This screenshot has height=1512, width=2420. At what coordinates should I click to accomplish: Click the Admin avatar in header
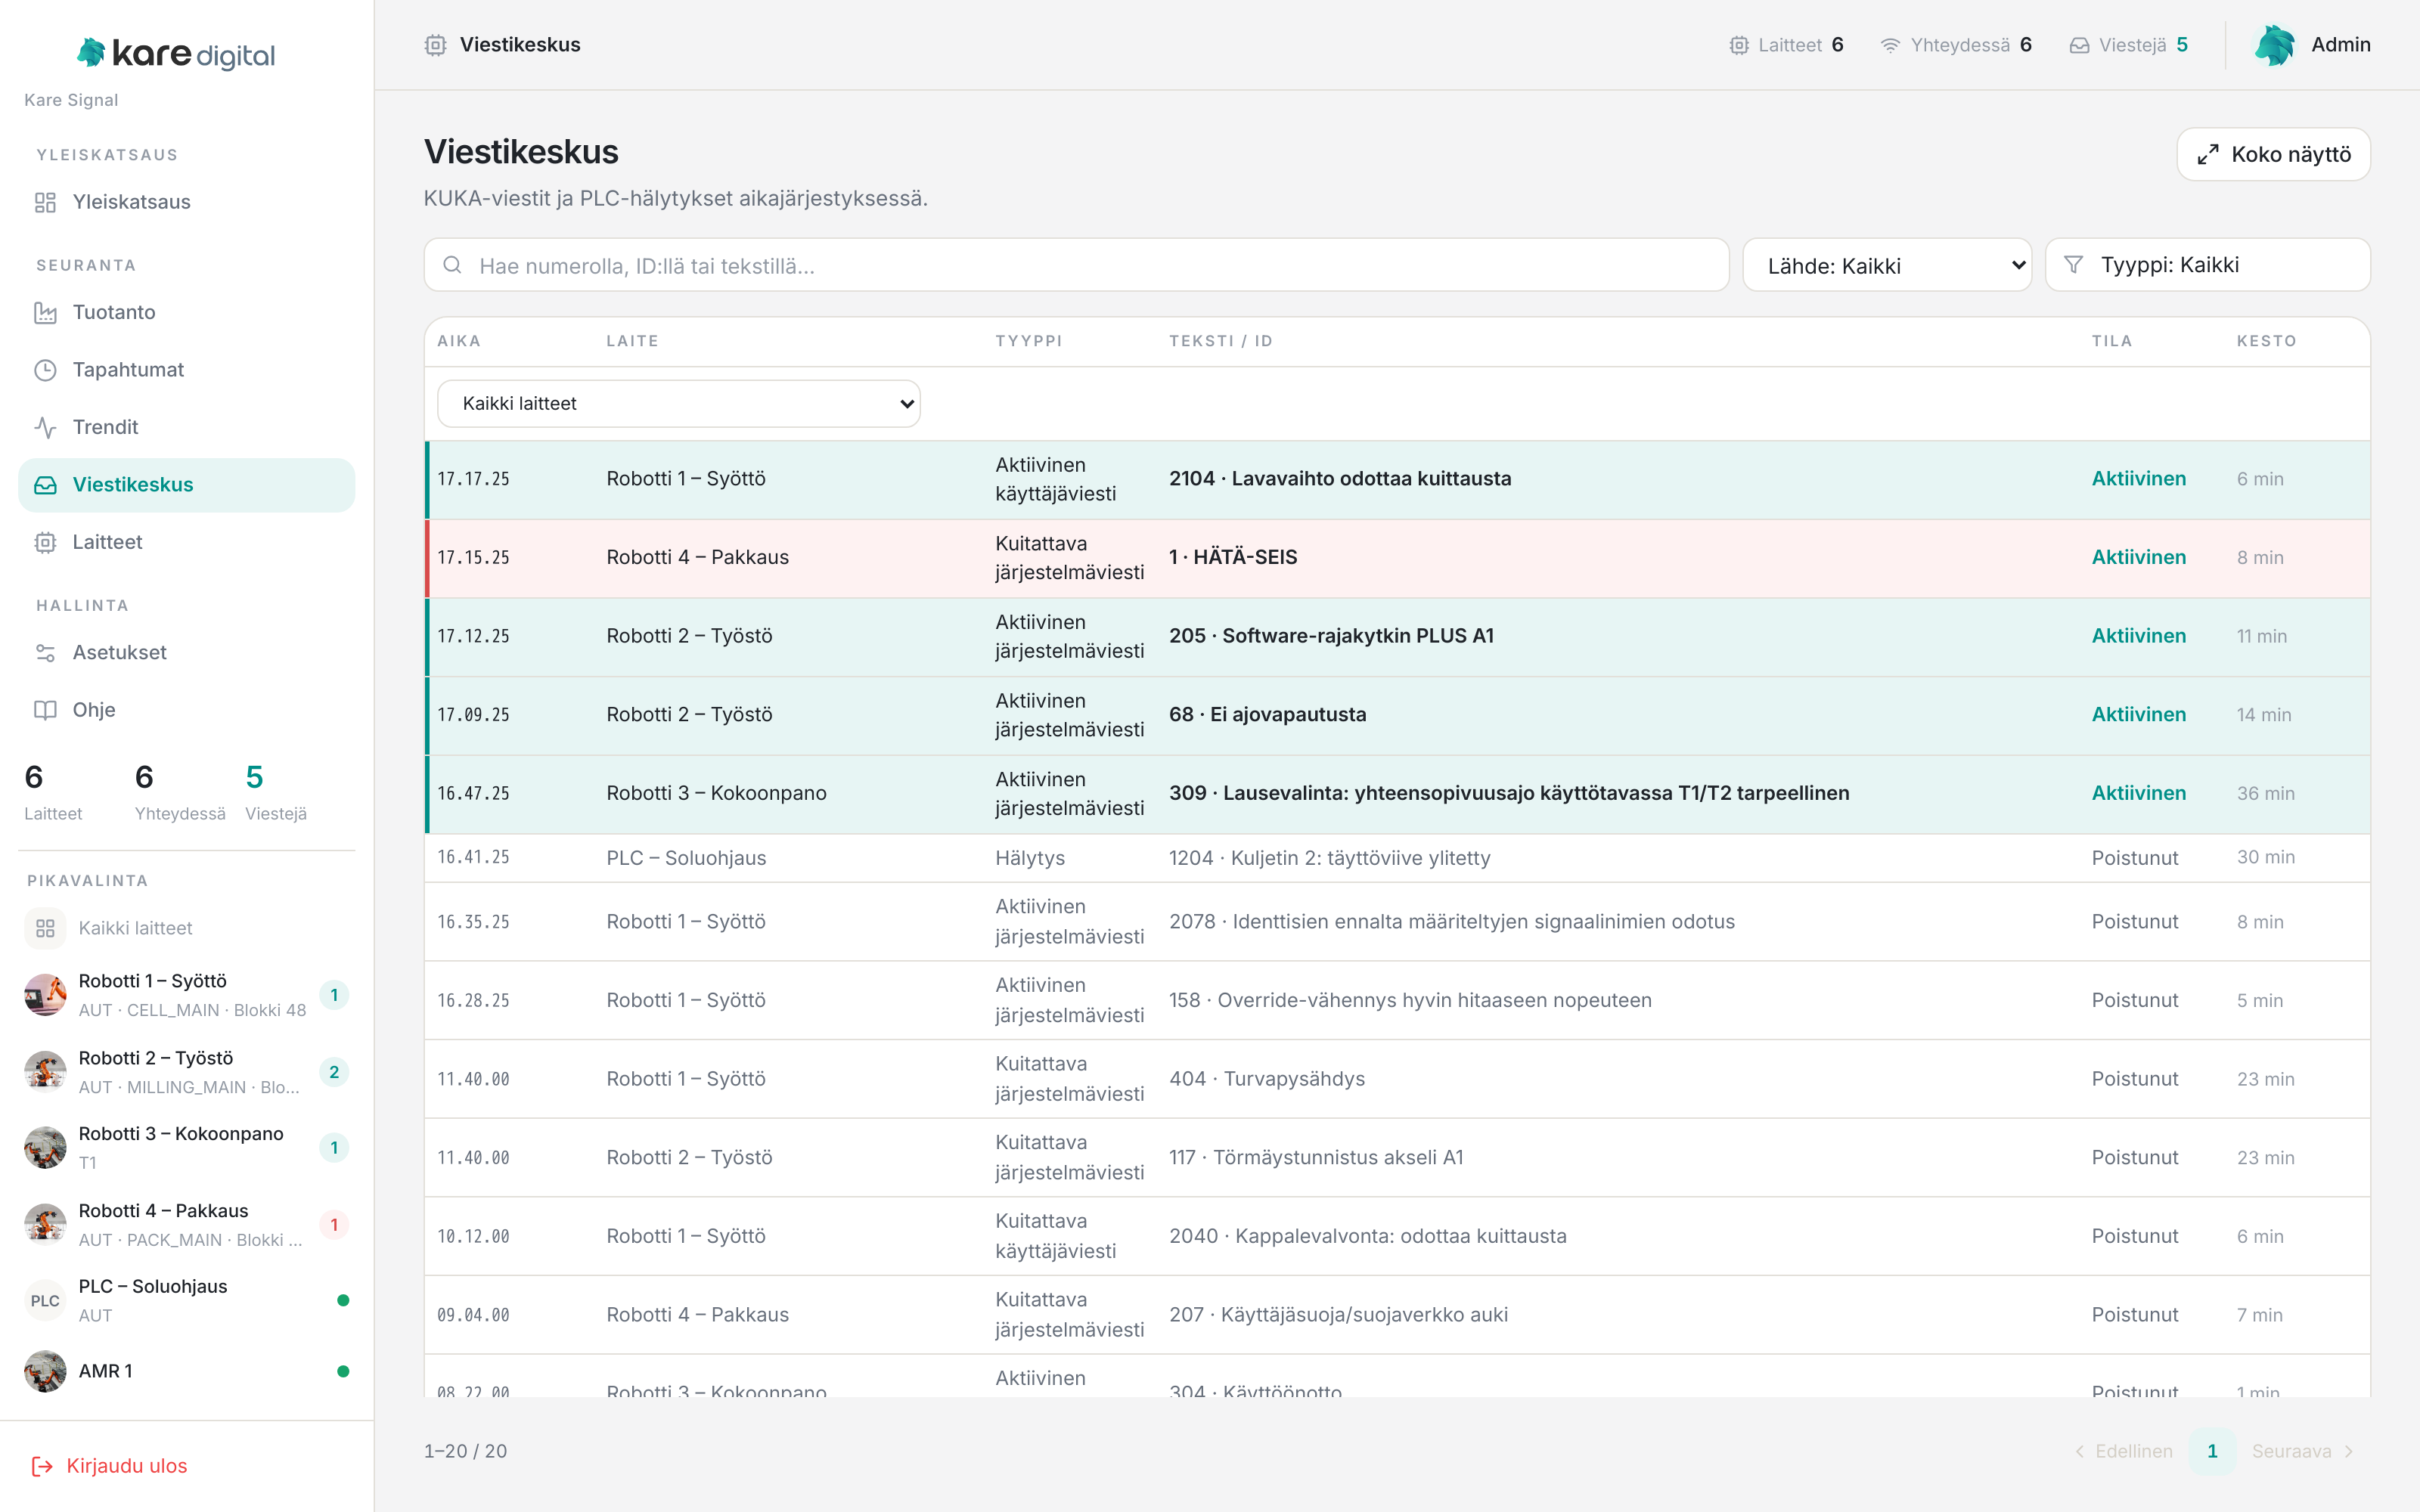tap(2275, 45)
